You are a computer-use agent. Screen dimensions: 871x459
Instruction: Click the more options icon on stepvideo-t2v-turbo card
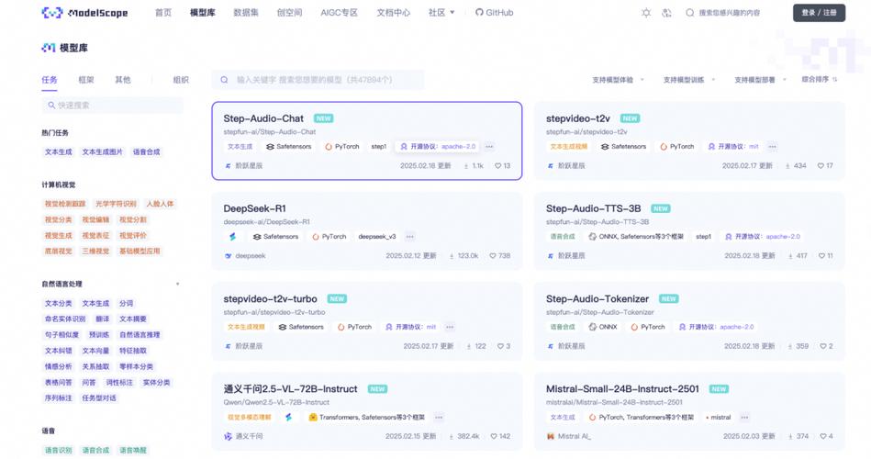click(x=450, y=328)
